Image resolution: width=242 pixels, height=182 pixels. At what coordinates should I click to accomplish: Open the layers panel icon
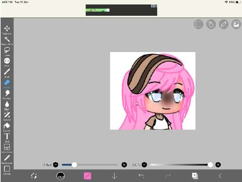[195, 176]
